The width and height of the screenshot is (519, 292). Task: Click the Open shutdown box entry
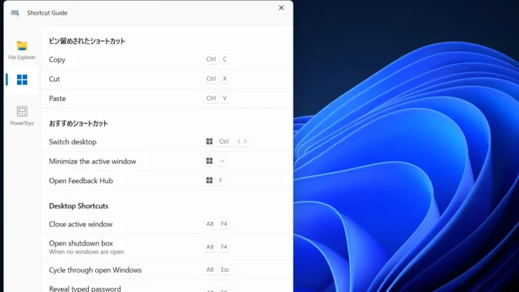[167, 247]
